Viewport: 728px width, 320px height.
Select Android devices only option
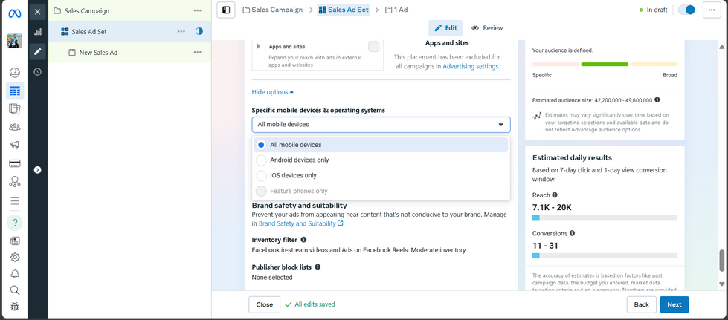click(x=381, y=160)
